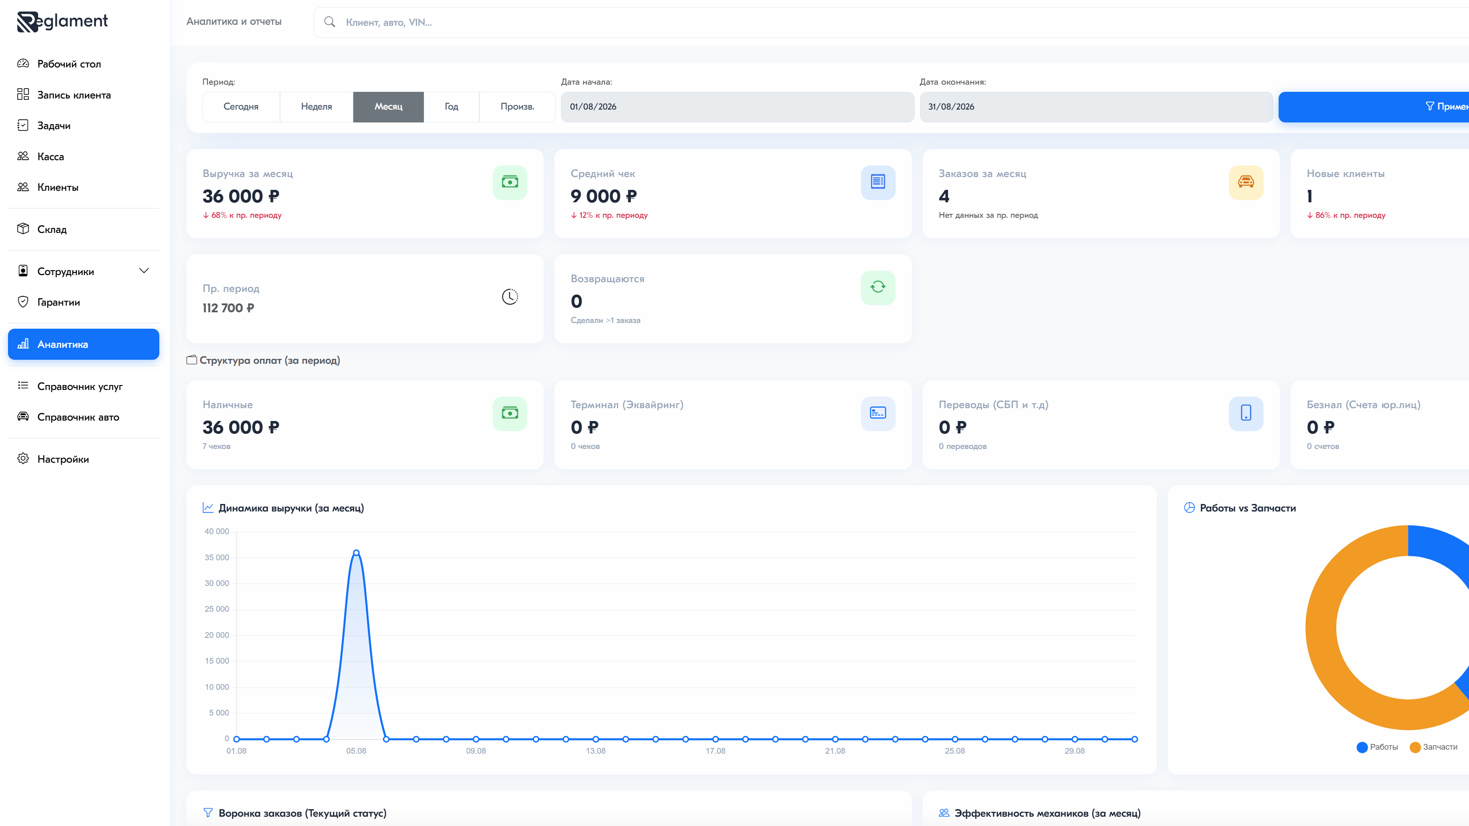Click the phone icon in Переводы card
The height and width of the screenshot is (826, 1469).
pos(1245,413)
